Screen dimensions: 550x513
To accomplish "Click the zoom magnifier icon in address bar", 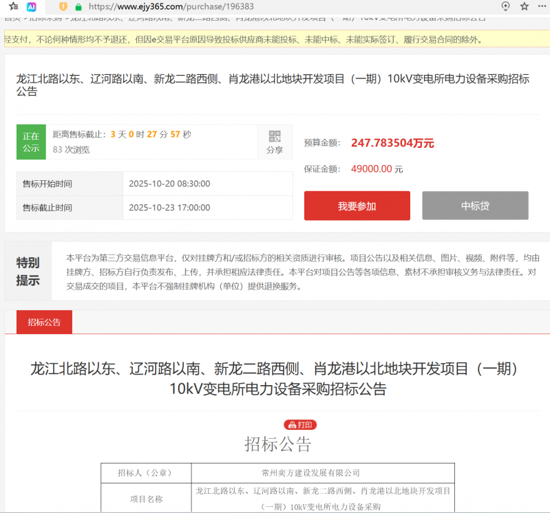I will [x=506, y=6].
